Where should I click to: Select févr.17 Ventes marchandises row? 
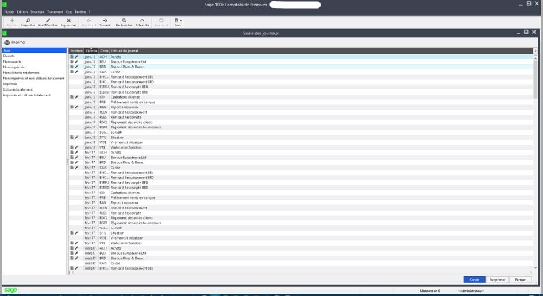tap(301, 243)
